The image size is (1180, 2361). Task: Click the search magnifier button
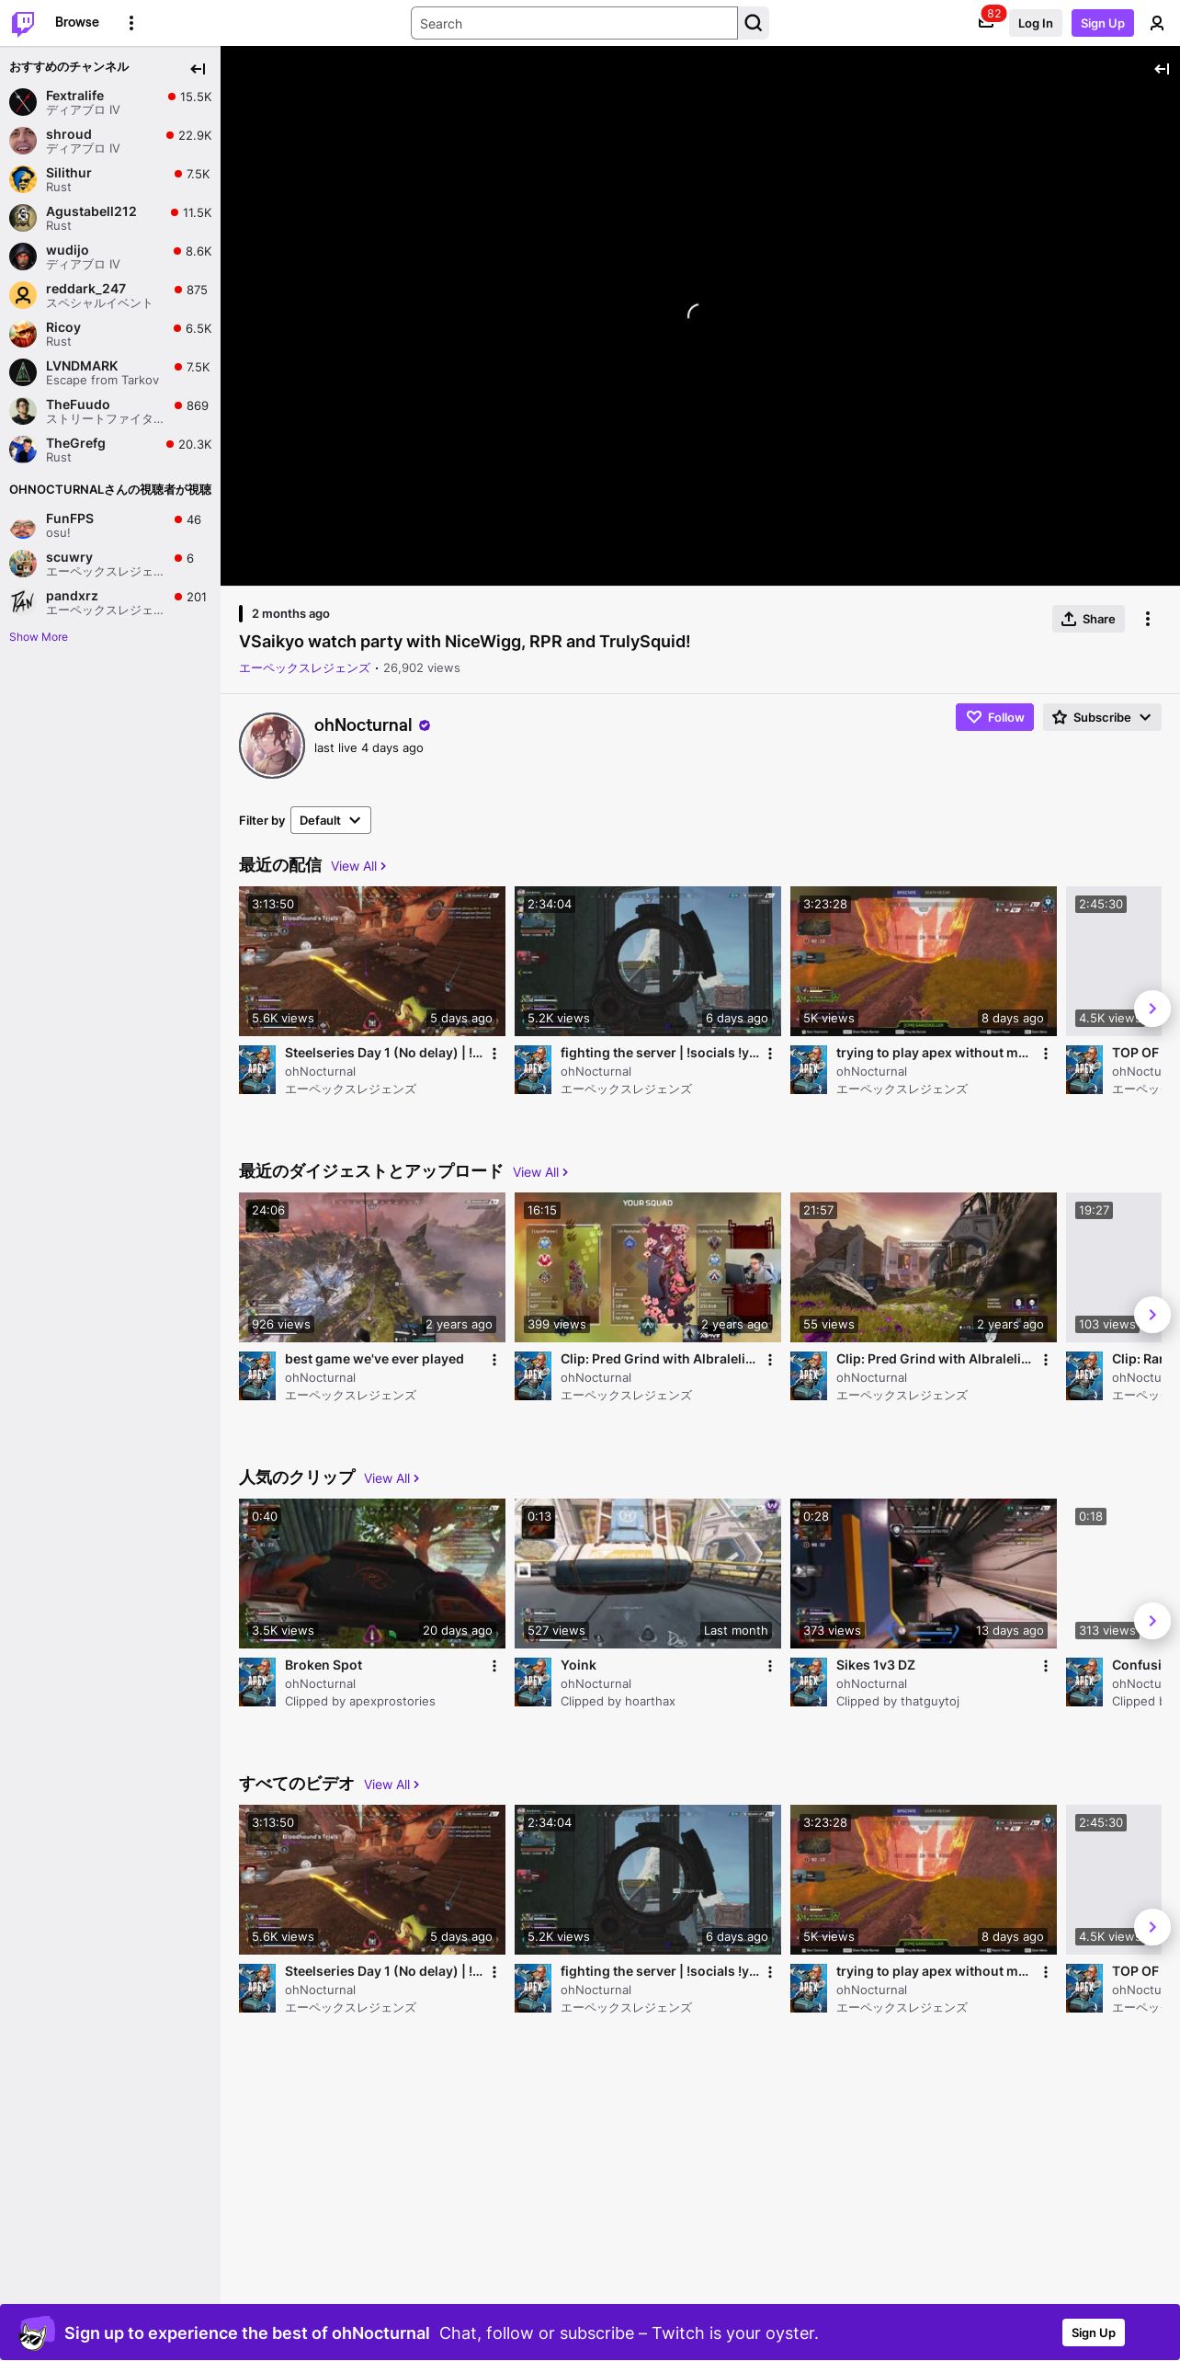(754, 23)
